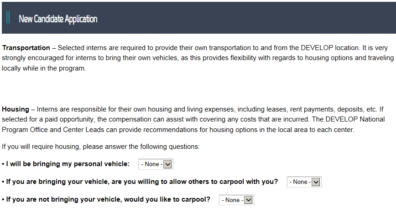
Task: Click the bold Housing heading
Action: click(x=16, y=110)
